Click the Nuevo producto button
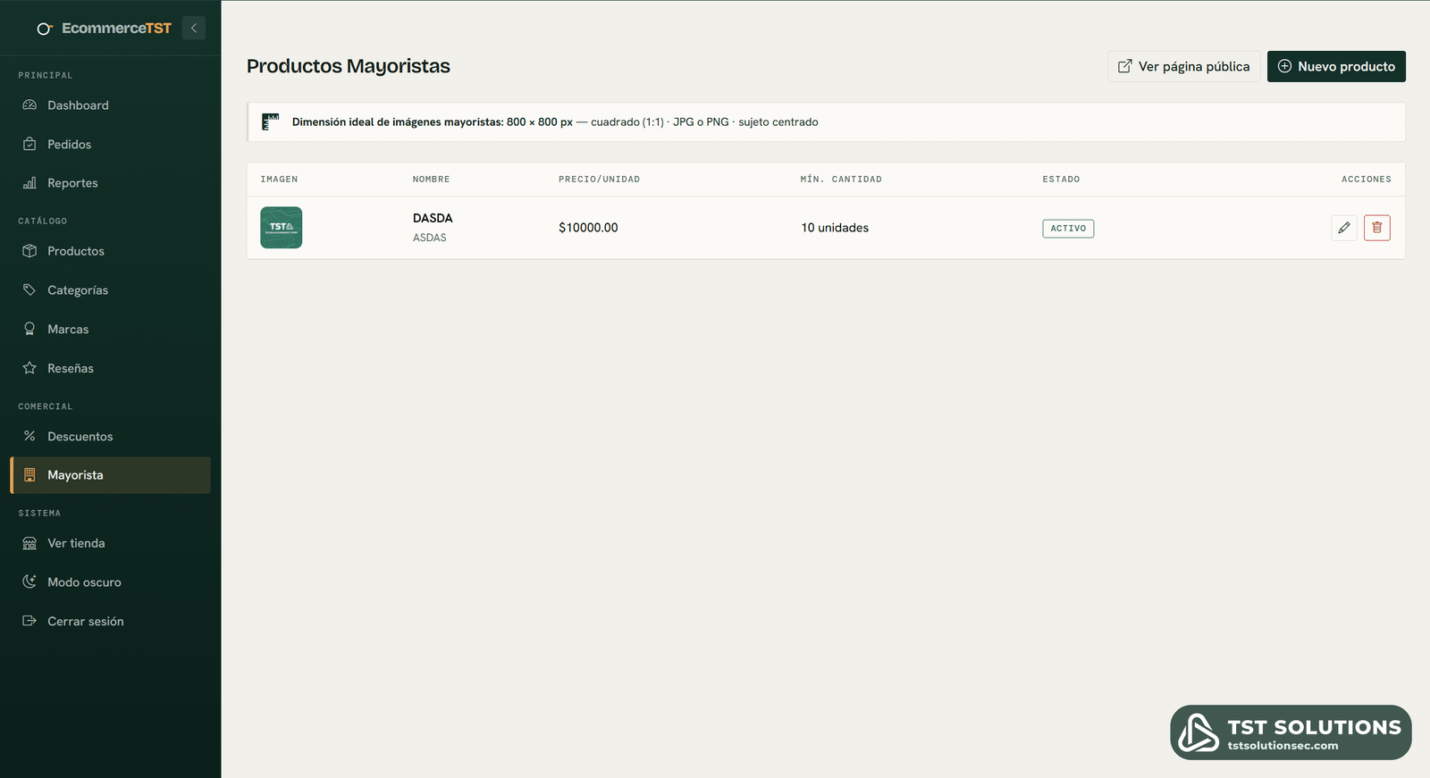This screenshot has width=1430, height=778. click(1336, 66)
